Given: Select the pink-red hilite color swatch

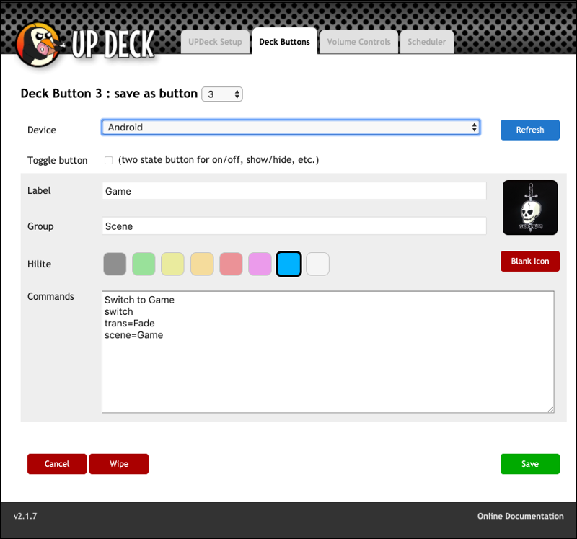Looking at the screenshot, I should [231, 264].
